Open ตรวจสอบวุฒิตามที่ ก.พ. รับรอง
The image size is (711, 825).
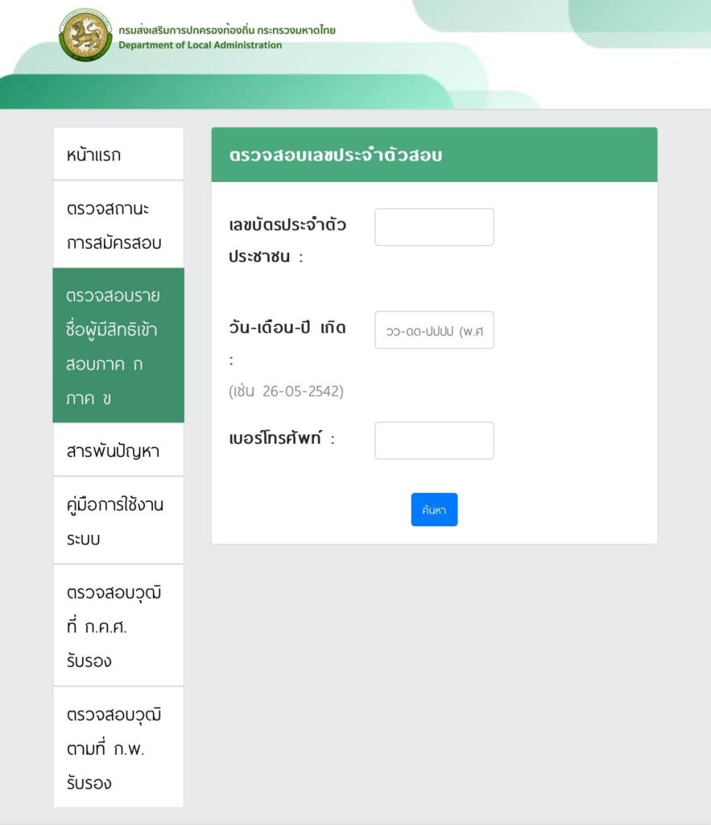[118, 747]
